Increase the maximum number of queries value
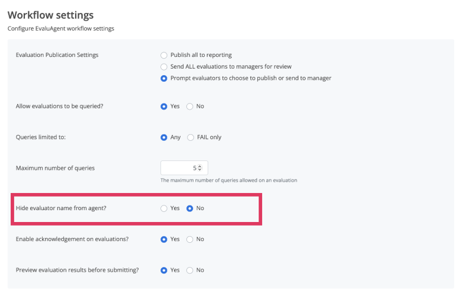 coord(199,166)
